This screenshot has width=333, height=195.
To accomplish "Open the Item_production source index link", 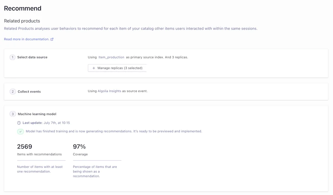I will [x=111, y=57].
